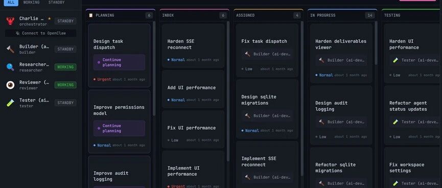442x188 pixels.
Task: Click the Inbox column scrollbar
Action: click(228, 91)
